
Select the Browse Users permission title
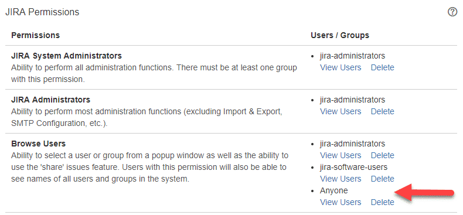tap(38, 144)
